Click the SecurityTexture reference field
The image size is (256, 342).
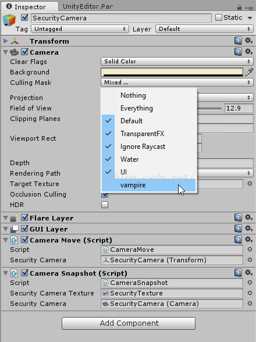[172, 293]
